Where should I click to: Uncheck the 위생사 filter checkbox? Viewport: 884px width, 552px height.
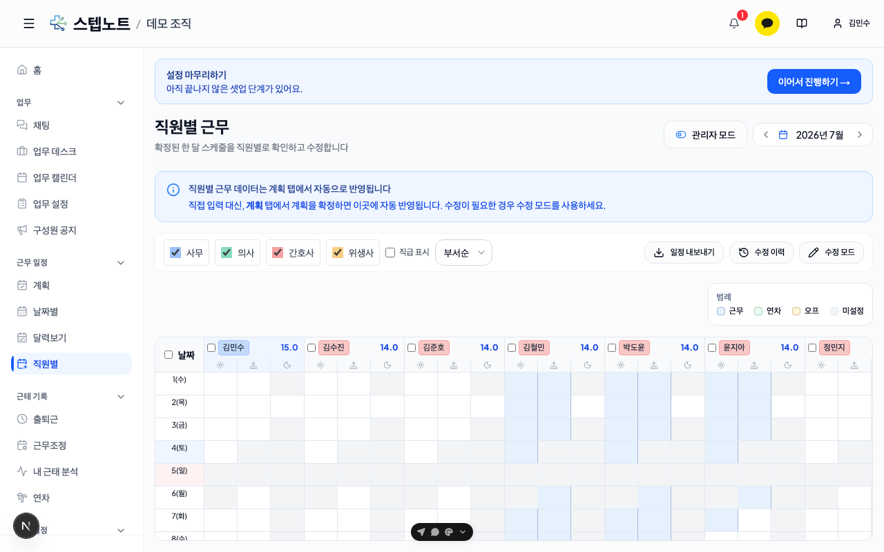tap(338, 253)
